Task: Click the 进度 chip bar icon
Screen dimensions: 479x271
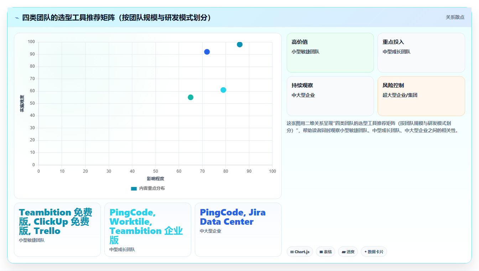Action: [344, 252]
